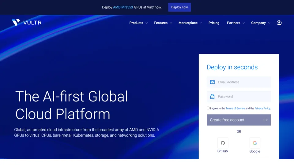
Task: Check the agree to Terms checkbox
Action: point(208,108)
